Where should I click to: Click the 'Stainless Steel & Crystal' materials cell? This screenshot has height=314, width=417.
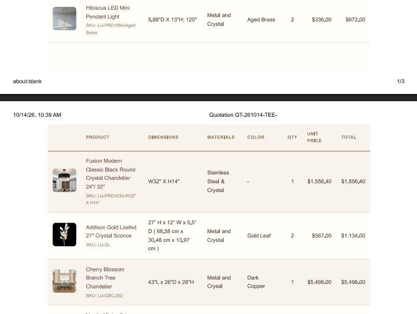click(x=218, y=182)
